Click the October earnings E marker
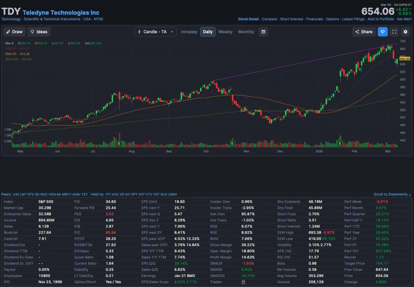414x287 pixels. (x=232, y=143)
